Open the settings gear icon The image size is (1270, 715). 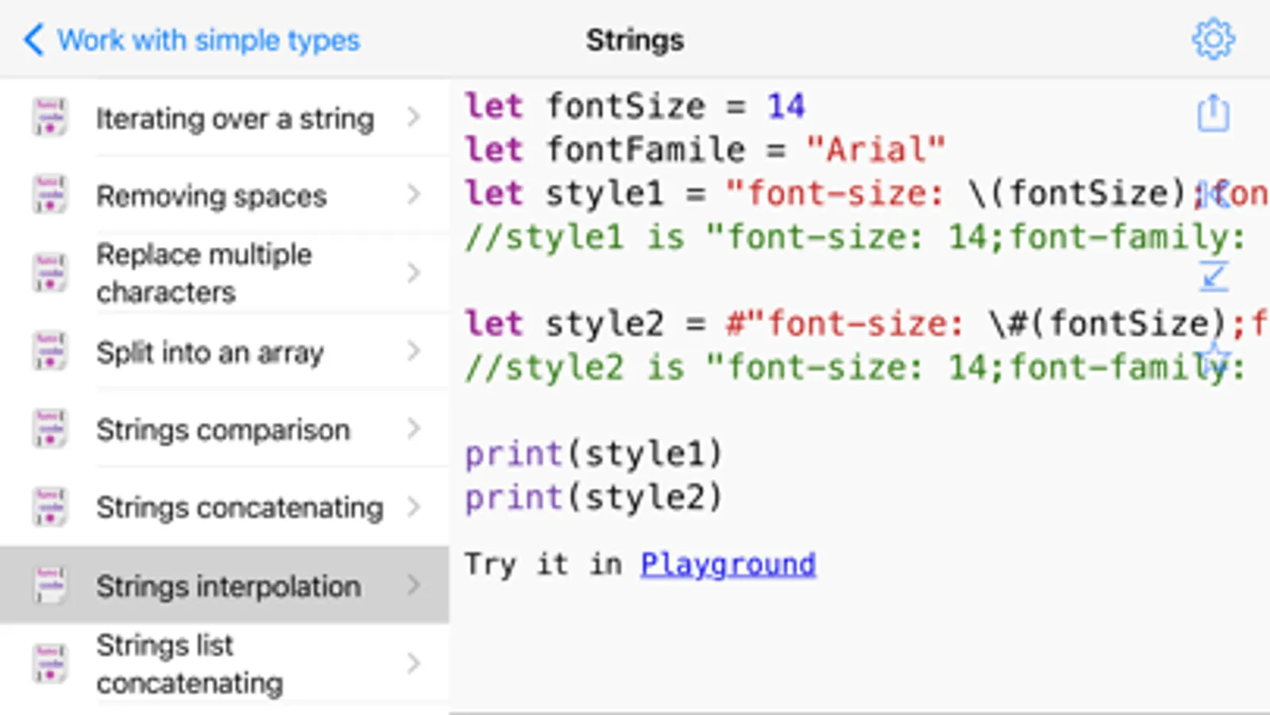pos(1213,39)
